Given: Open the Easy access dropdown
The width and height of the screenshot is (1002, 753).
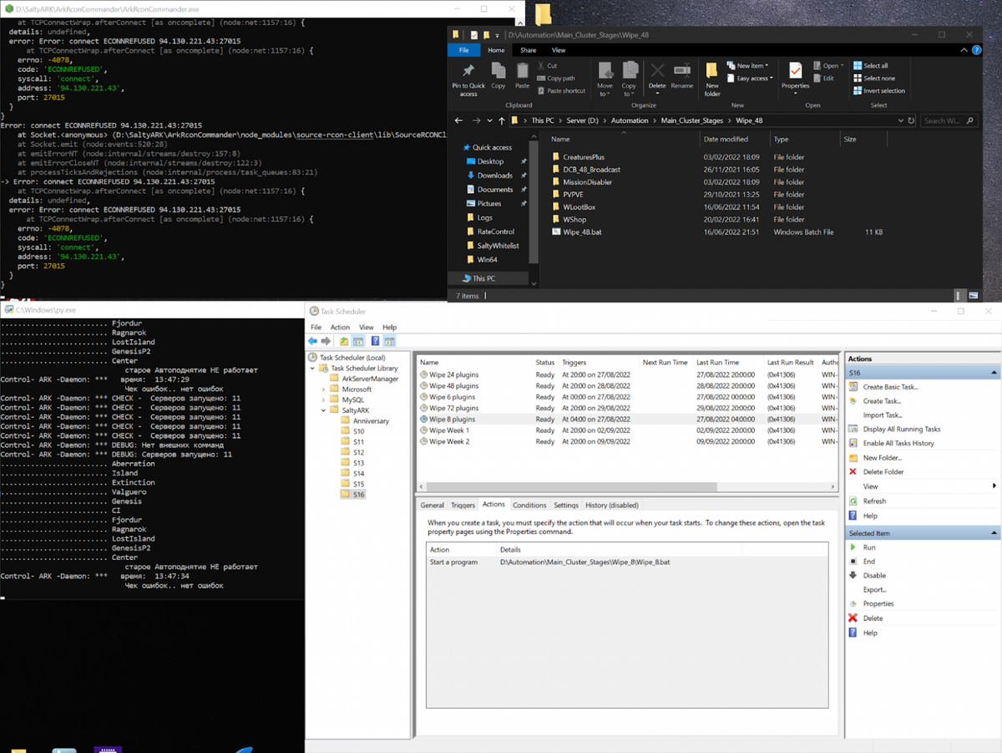Looking at the screenshot, I should tap(750, 79).
